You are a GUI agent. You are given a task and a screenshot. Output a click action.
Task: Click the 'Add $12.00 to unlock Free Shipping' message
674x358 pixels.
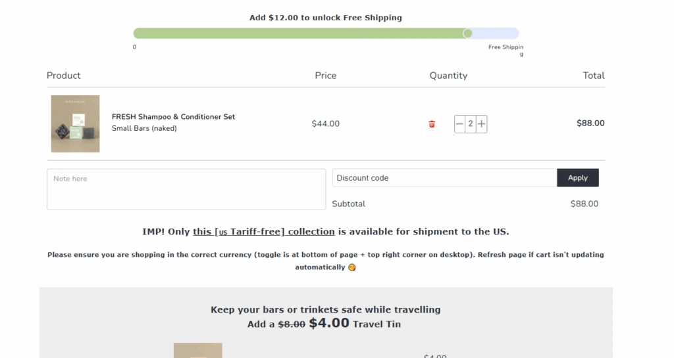coord(325,18)
